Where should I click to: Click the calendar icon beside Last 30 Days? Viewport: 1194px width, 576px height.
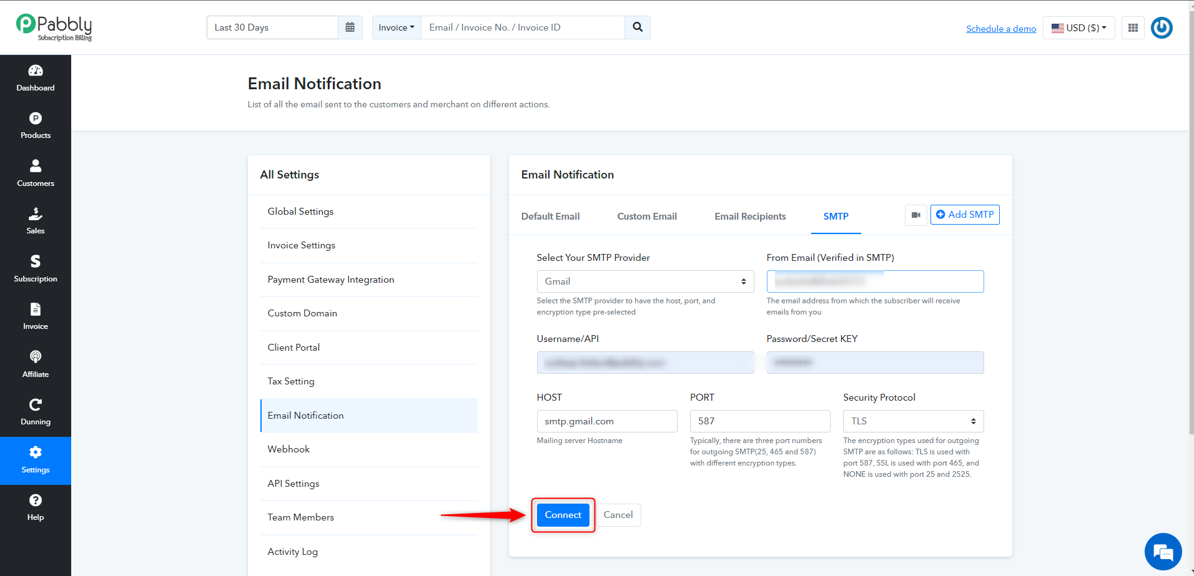(350, 27)
